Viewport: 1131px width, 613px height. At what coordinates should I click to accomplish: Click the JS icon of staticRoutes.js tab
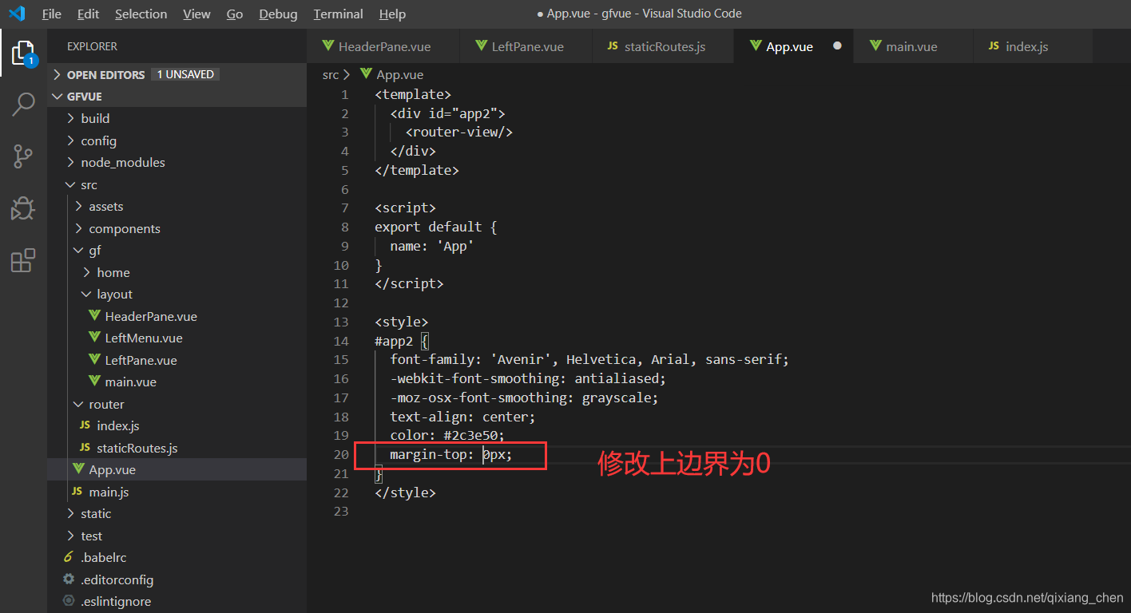pos(613,46)
